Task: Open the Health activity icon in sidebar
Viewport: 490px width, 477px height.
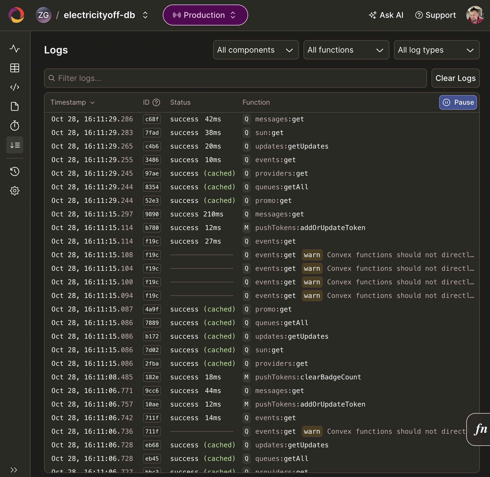Action: pos(15,49)
